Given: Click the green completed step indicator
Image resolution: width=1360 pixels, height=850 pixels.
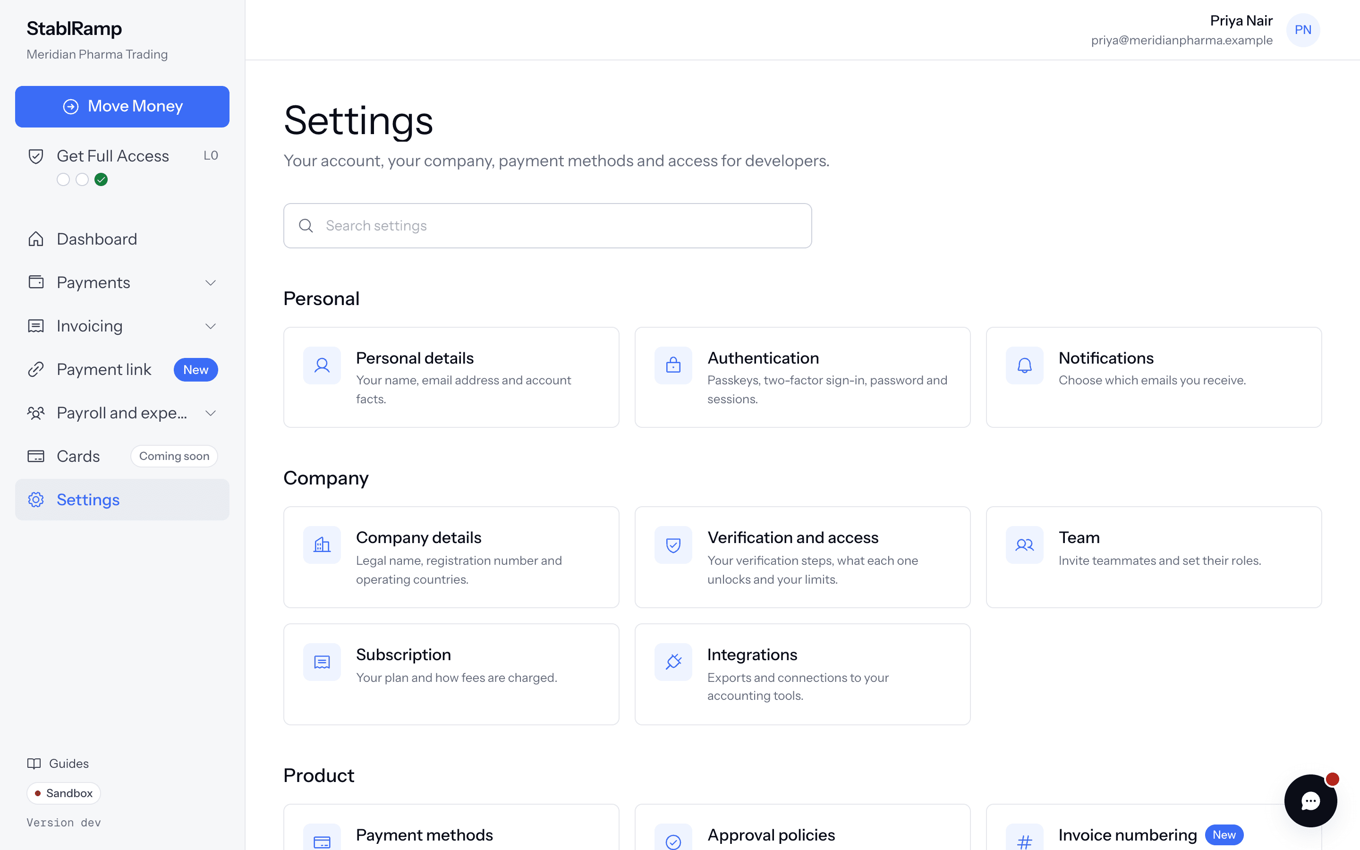Looking at the screenshot, I should coord(101,179).
